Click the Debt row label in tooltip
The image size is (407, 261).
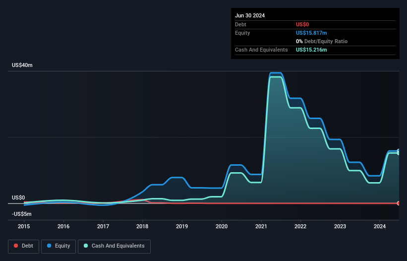[x=240, y=24]
